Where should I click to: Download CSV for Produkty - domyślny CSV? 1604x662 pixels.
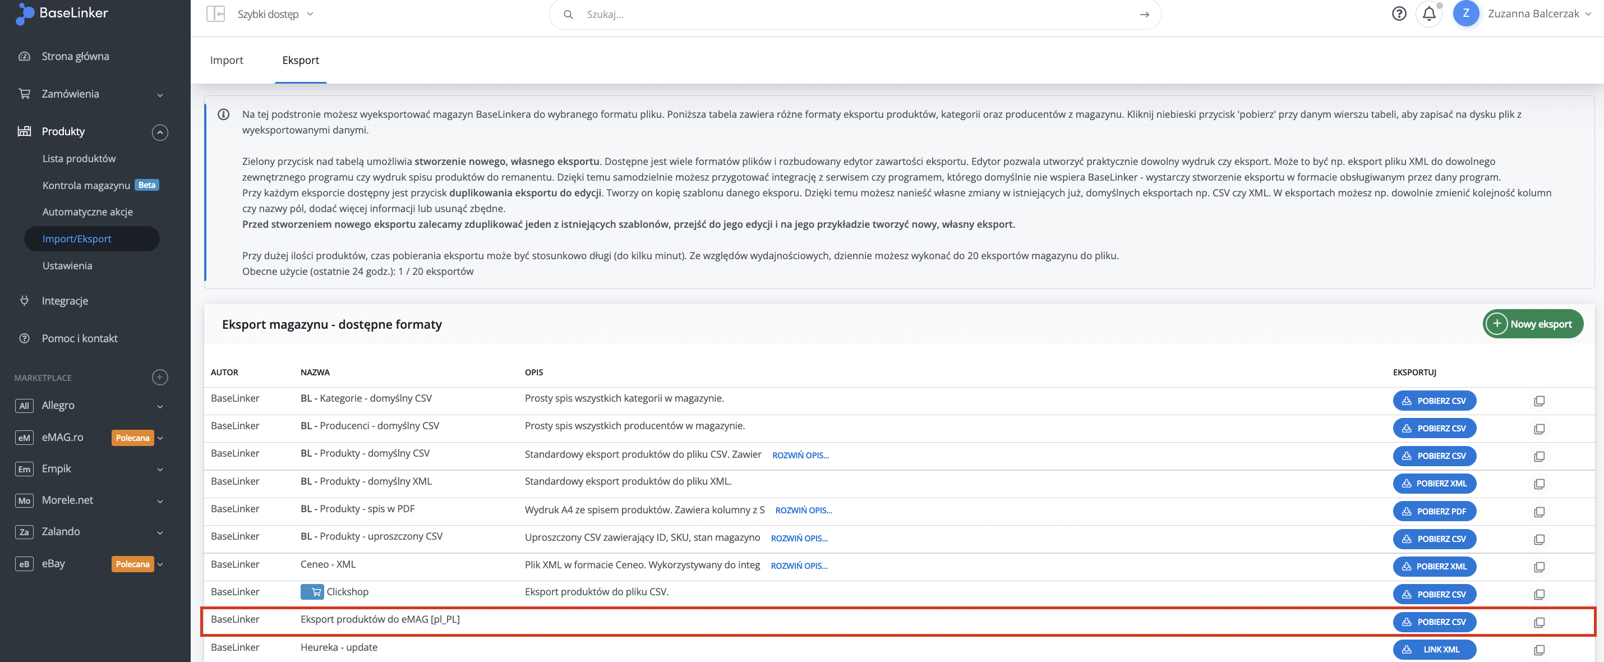[1434, 456]
